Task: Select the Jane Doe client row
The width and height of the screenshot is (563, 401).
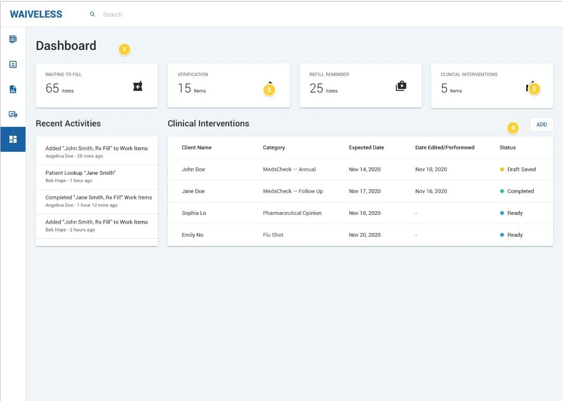Action: pyautogui.click(x=360, y=191)
